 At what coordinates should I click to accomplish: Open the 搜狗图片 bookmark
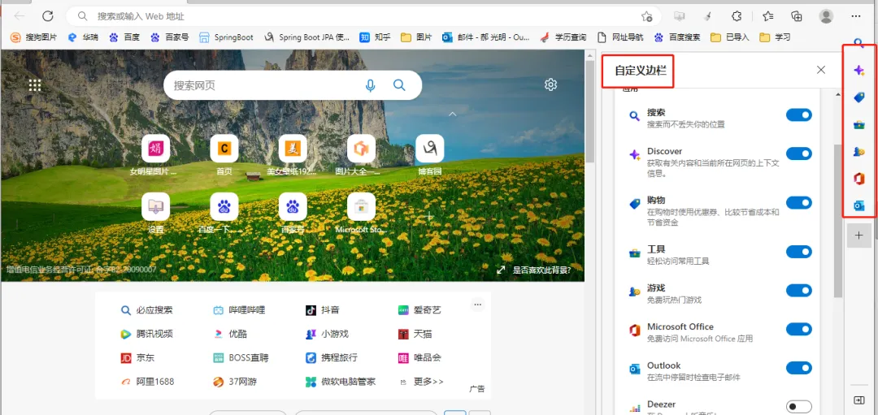tap(34, 37)
